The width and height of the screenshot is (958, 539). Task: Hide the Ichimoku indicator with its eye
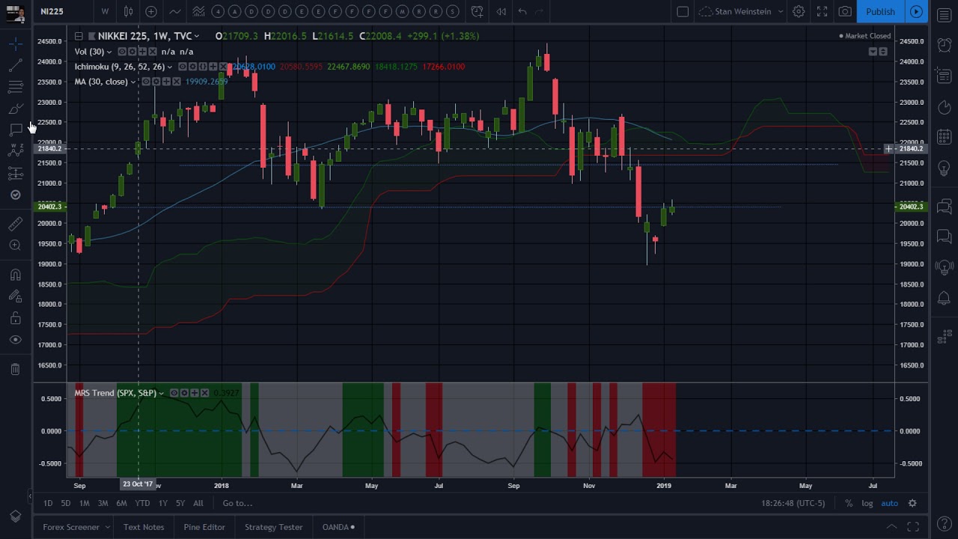pos(182,67)
